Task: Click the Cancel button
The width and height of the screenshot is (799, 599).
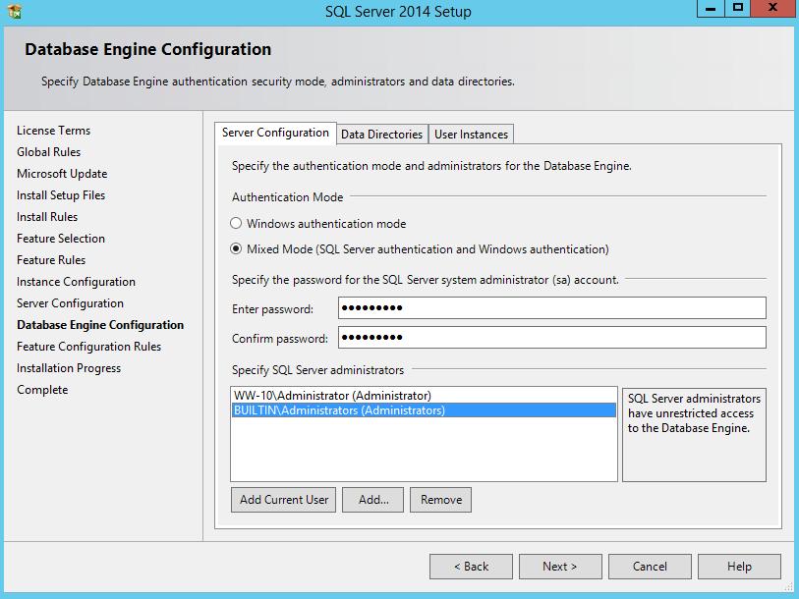Action: 650,567
